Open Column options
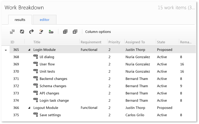199x124 pixels. pyautogui.click(x=98, y=32)
